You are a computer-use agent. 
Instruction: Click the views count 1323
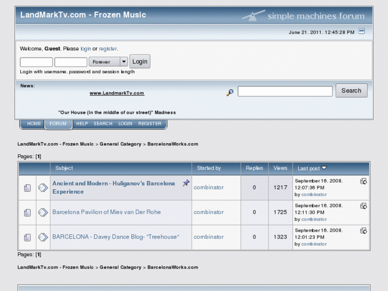[x=280, y=237]
